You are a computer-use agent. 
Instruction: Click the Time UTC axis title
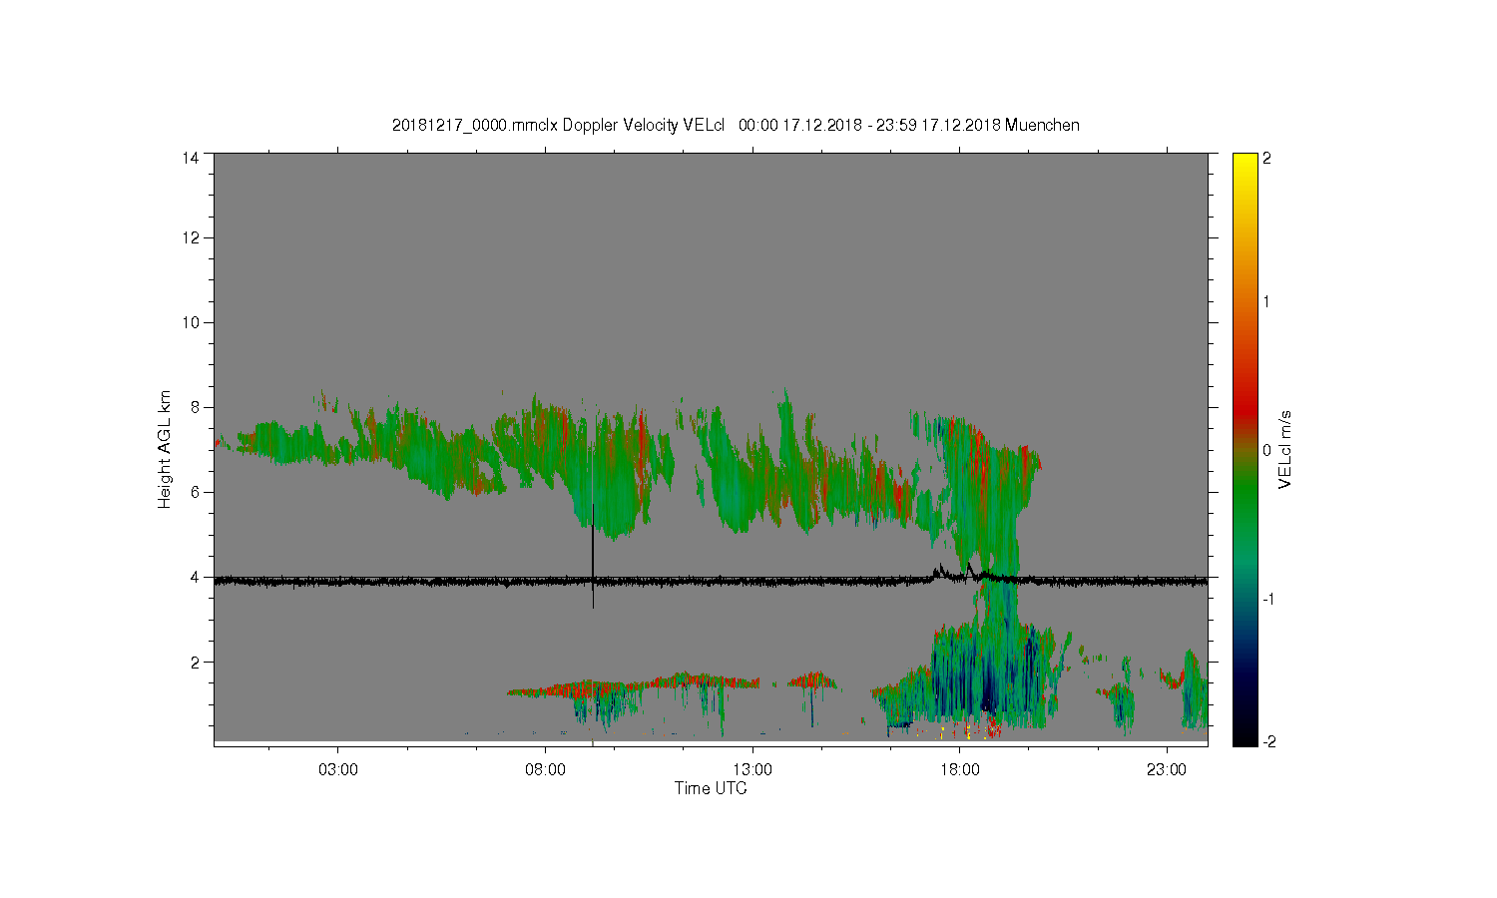711,788
